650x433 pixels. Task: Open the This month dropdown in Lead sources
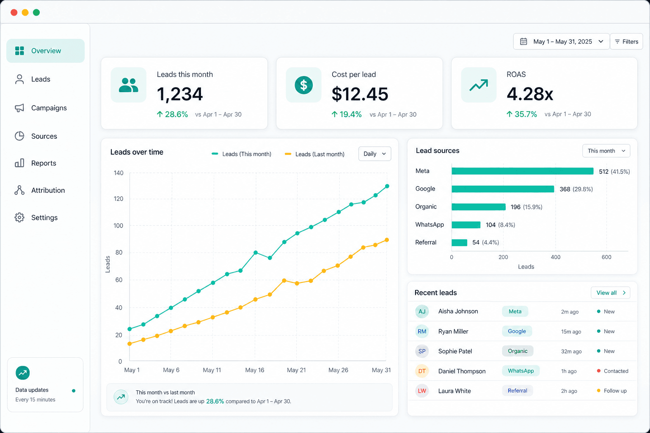click(606, 151)
